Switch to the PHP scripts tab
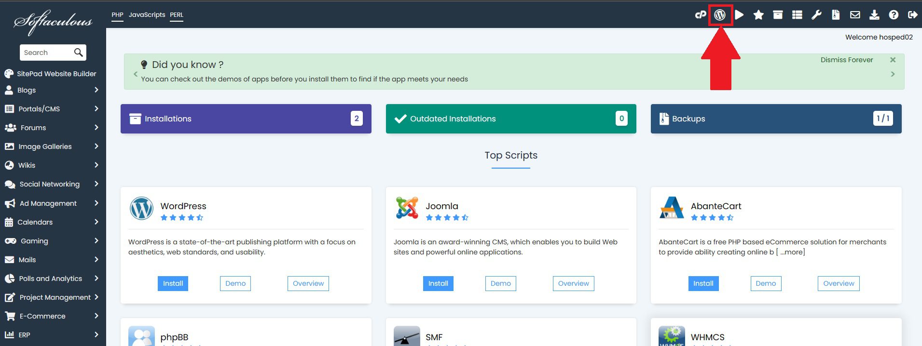 (117, 15)
